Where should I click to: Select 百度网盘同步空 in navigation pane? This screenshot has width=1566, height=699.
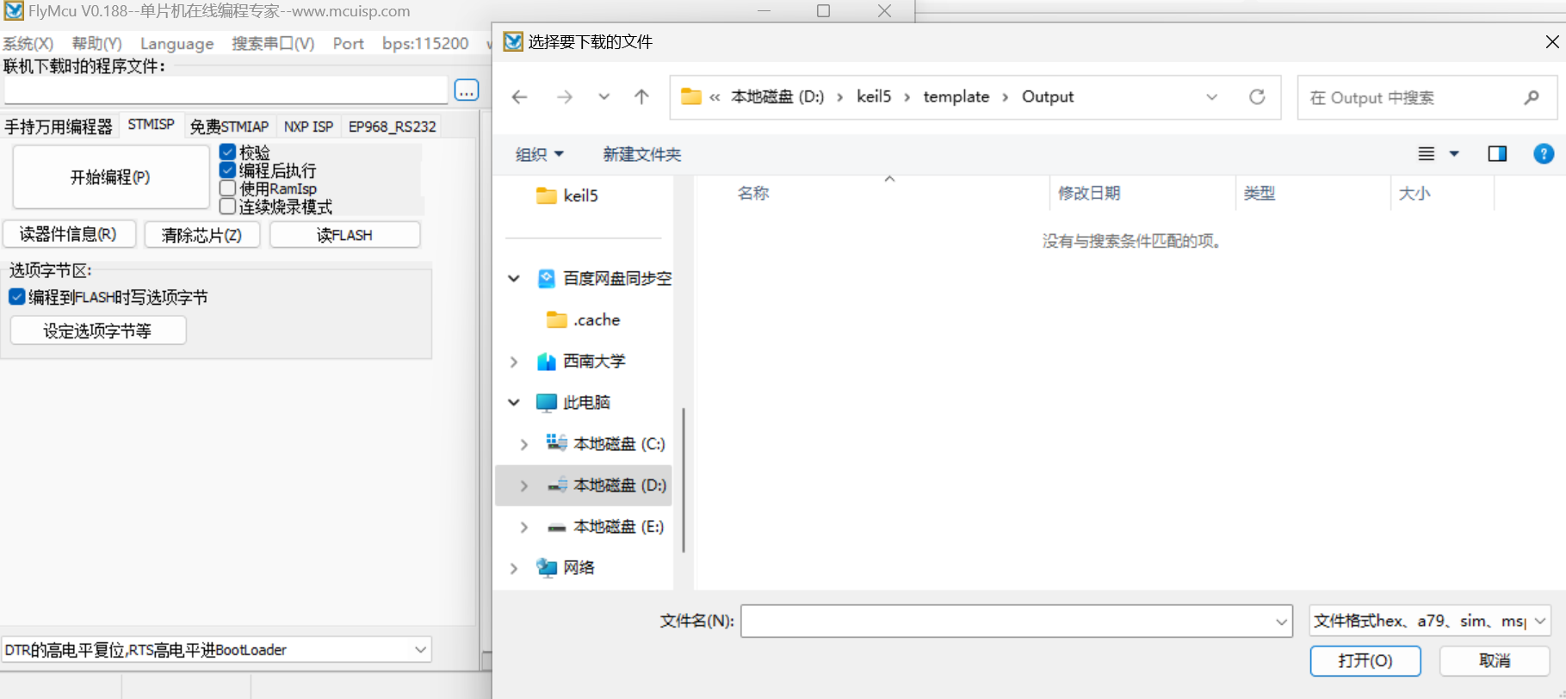[604, 278]
